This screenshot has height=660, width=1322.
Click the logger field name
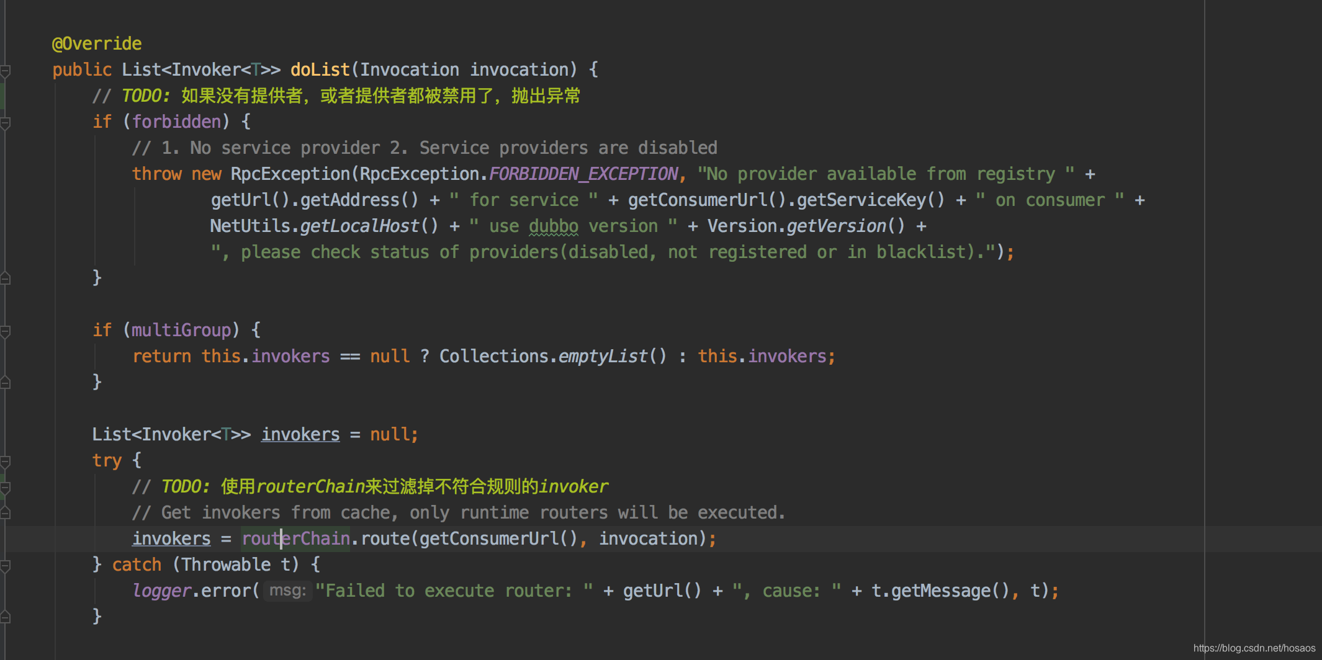[161, 591]
